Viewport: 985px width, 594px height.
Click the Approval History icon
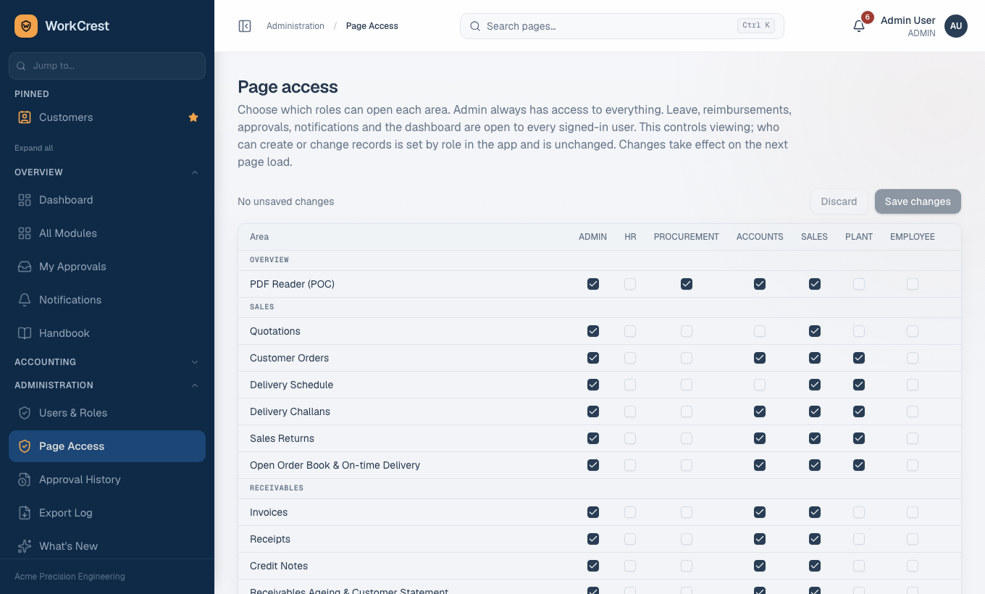coord(25,480)
